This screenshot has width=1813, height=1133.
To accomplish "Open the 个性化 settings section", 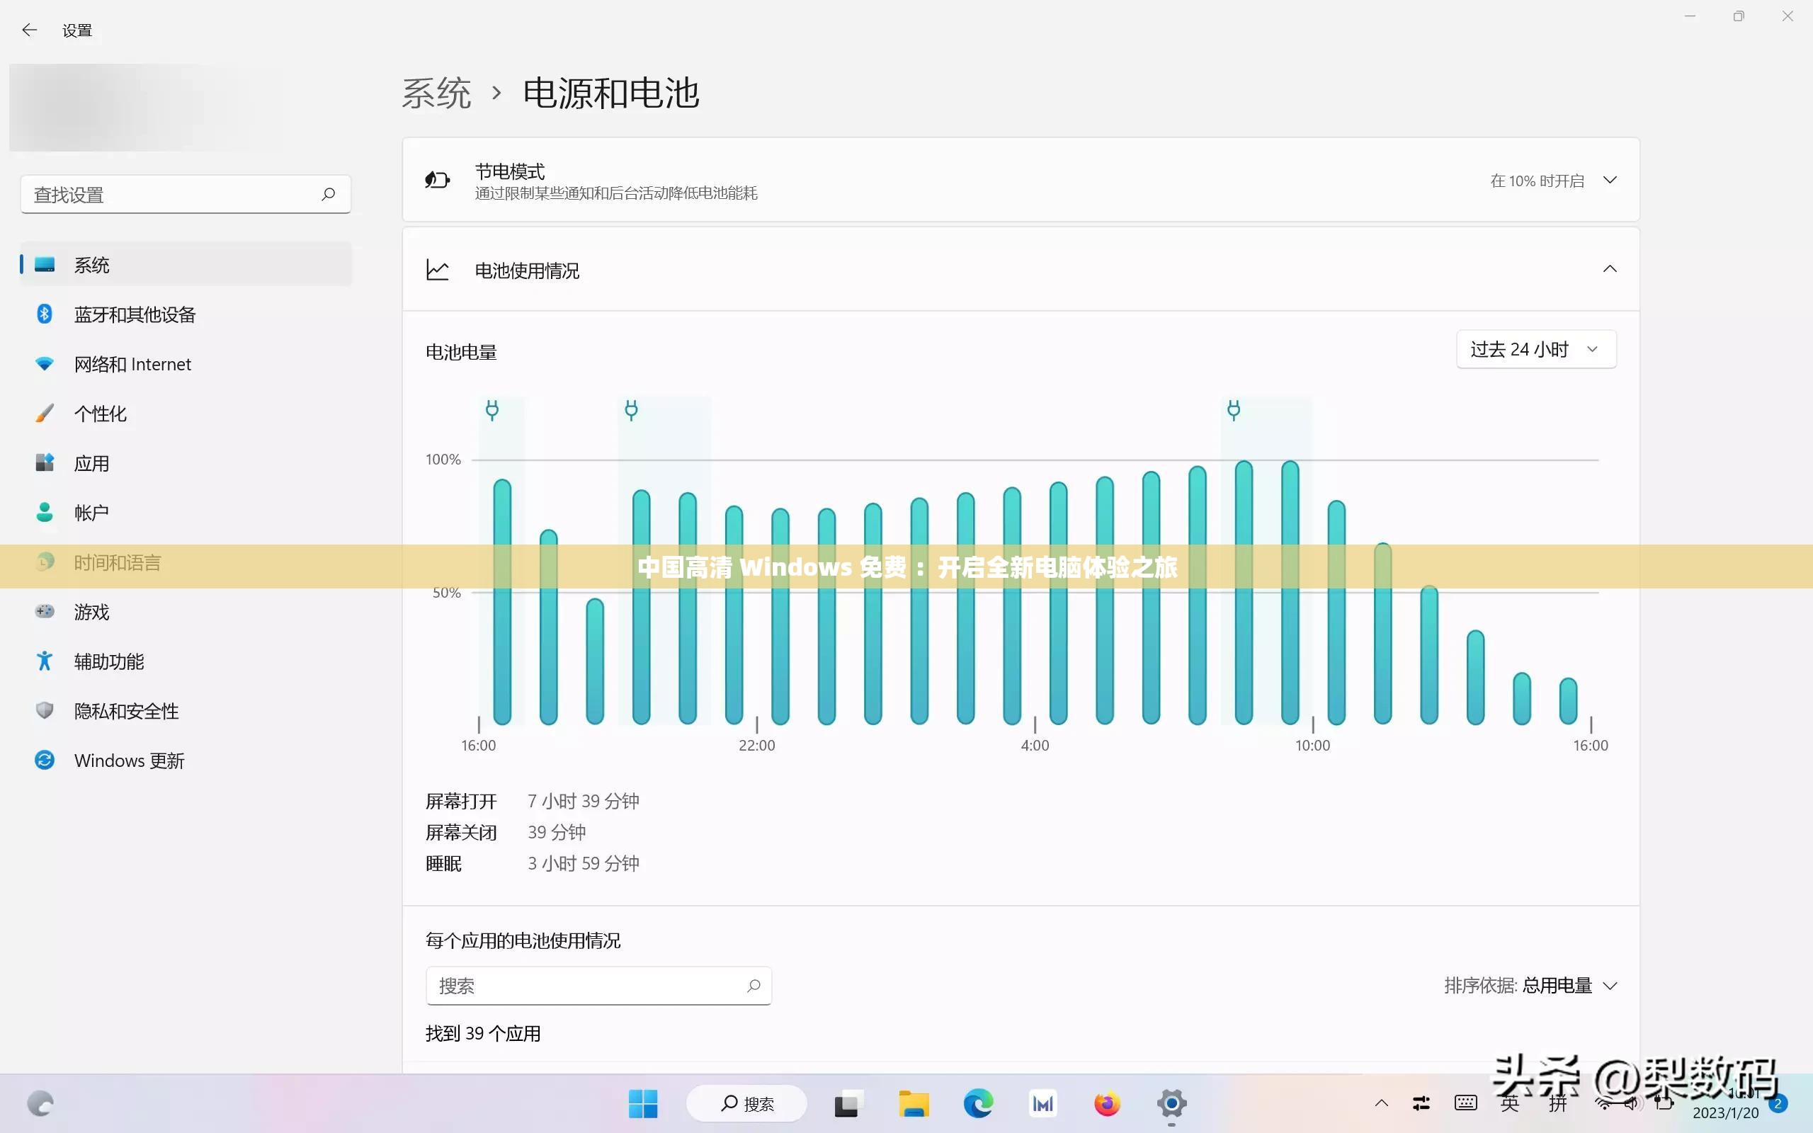I will tap(101, 413).
